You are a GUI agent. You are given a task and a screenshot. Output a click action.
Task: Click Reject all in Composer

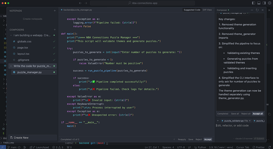click(x=246, y=114)
